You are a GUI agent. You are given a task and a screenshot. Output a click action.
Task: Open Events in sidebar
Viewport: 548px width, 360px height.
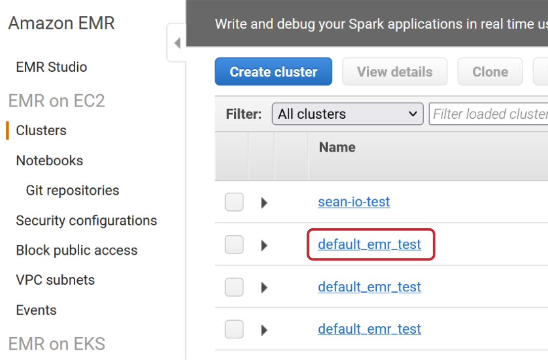[x=36, y=310]
